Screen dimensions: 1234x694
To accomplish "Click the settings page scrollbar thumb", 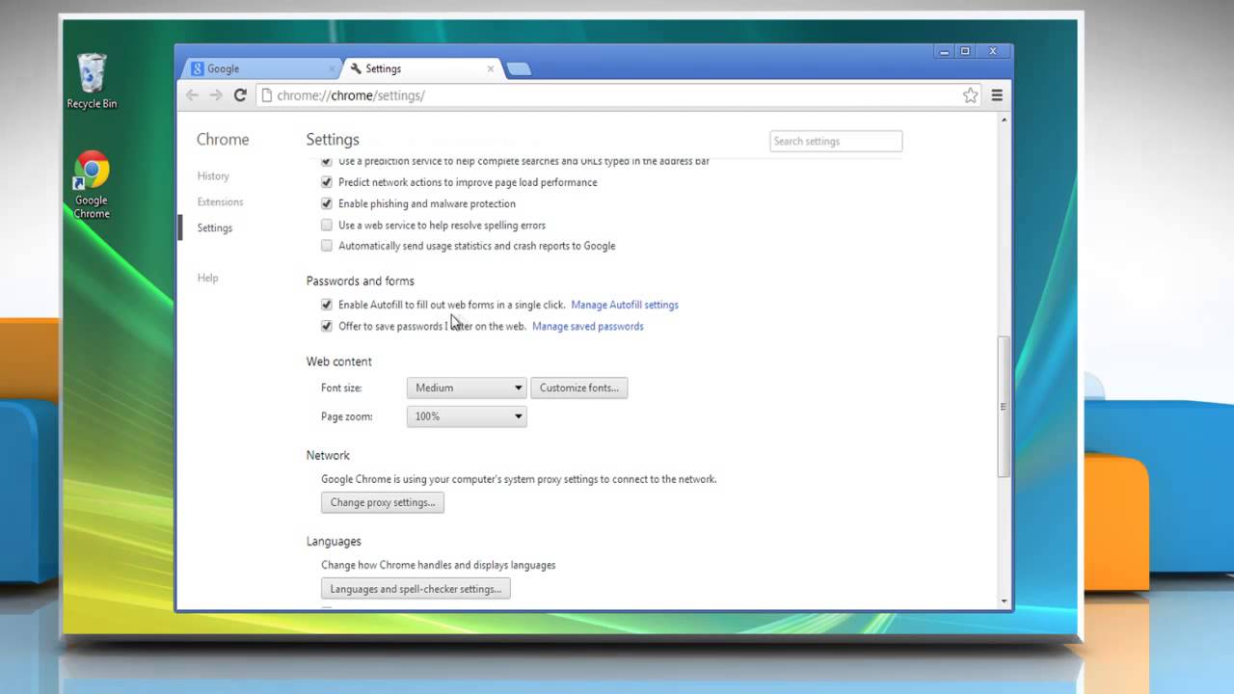I will pos(1004,406).
